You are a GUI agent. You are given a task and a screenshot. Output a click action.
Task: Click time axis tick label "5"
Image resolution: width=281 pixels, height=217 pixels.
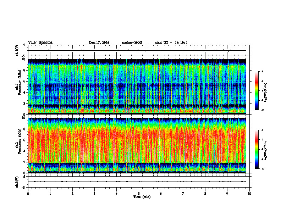(x=139, y=194)
